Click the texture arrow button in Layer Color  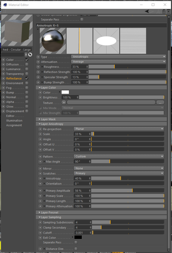64,103
